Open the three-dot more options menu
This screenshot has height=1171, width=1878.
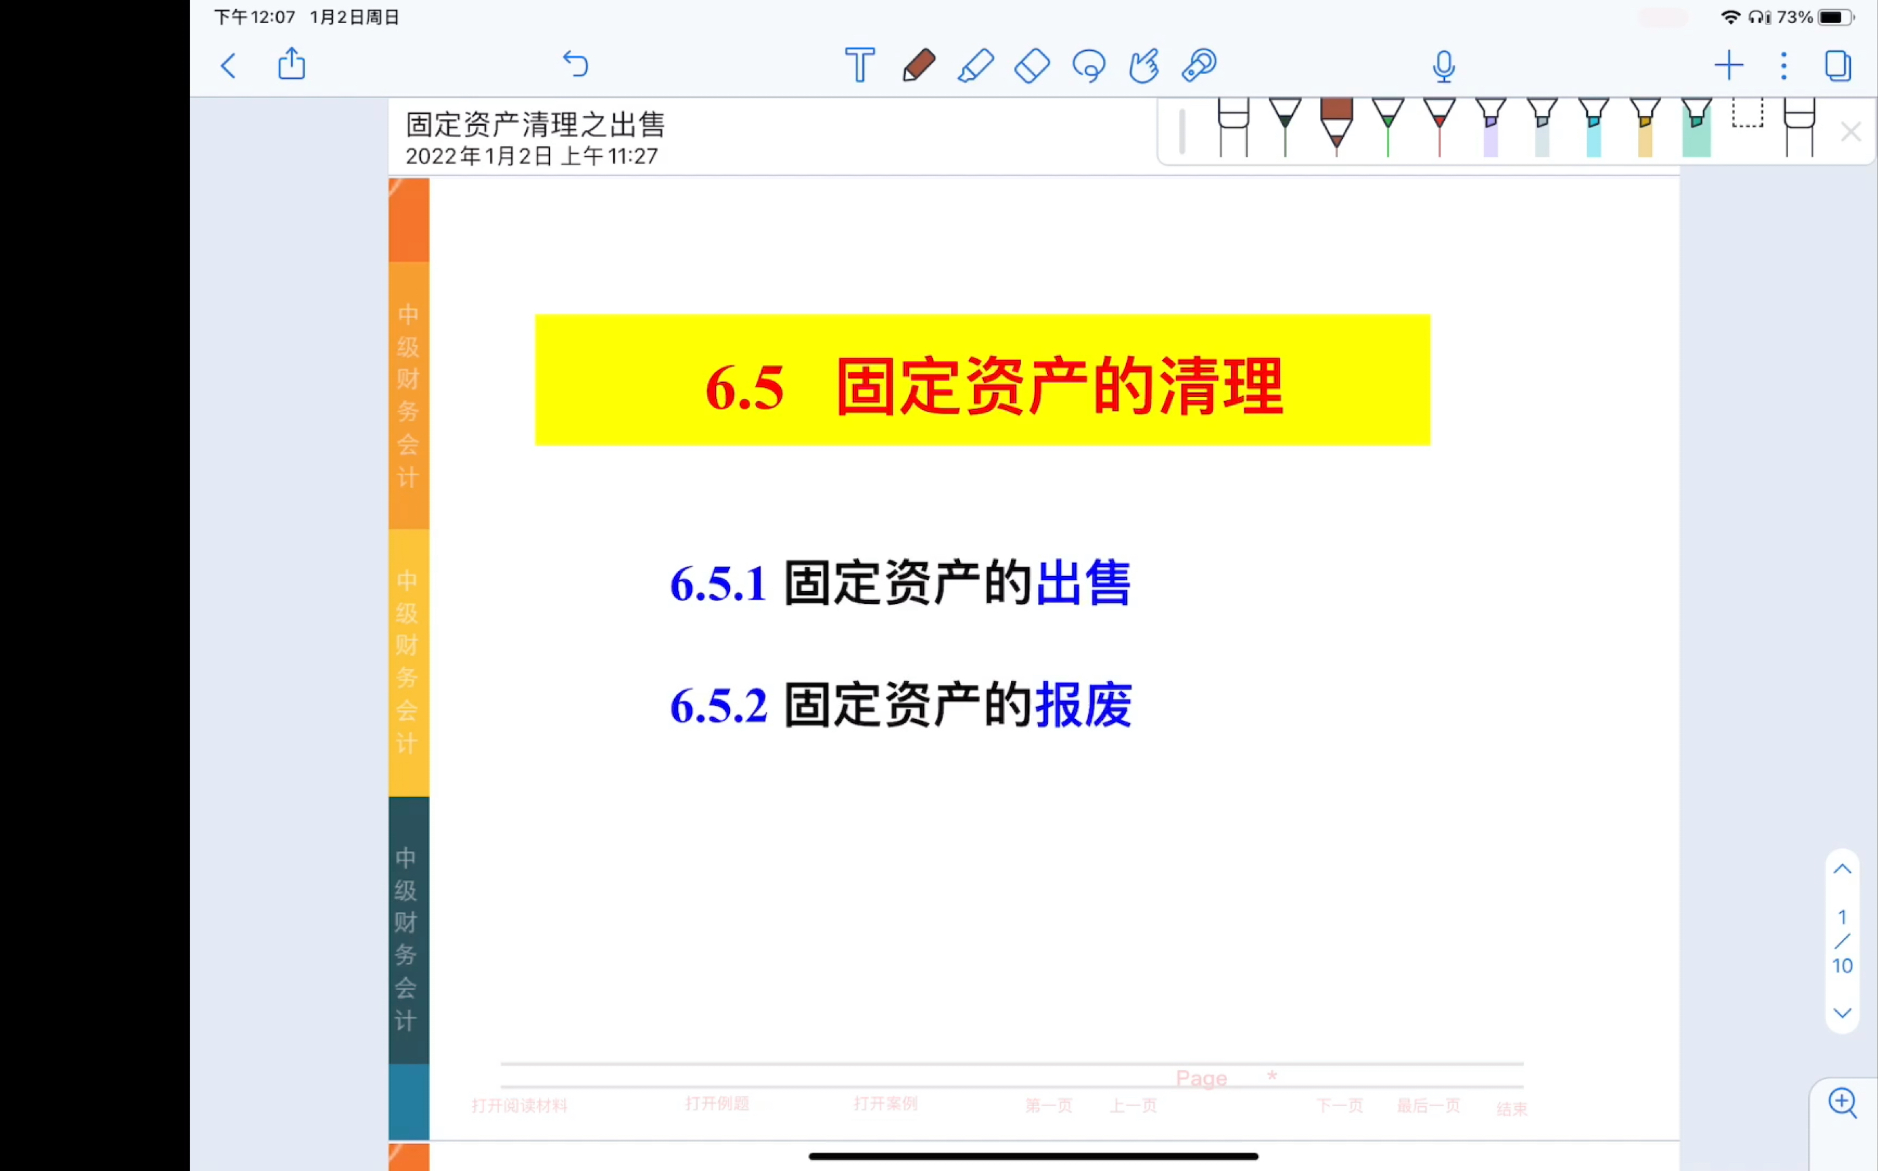click(x=1784, y=65)
